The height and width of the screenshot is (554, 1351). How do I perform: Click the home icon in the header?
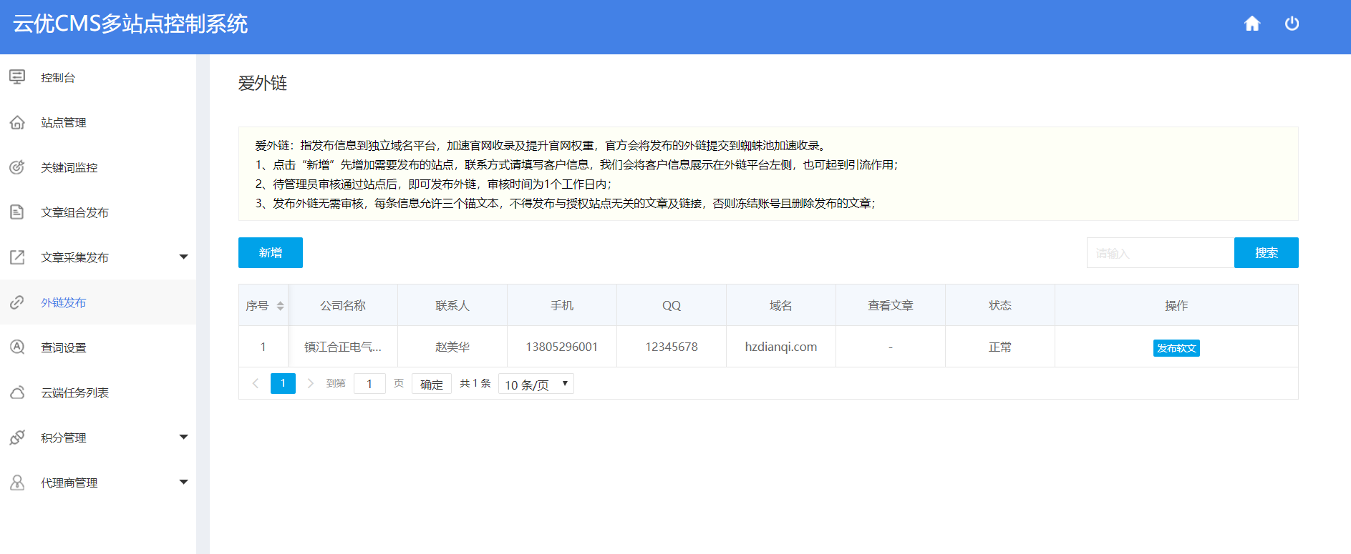(1252, 24)
